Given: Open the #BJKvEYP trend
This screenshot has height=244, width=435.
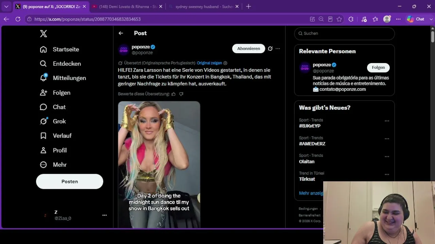Looking at the screenshot, I should coord(310,126).
